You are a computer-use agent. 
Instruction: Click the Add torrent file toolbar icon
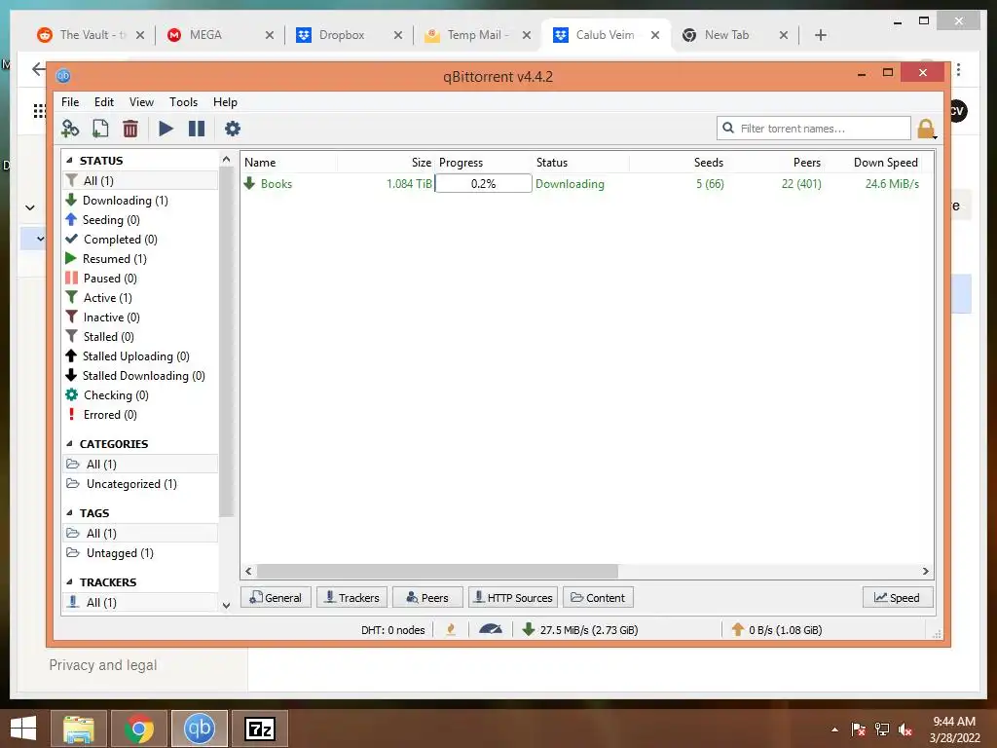(x=100, y=129)
